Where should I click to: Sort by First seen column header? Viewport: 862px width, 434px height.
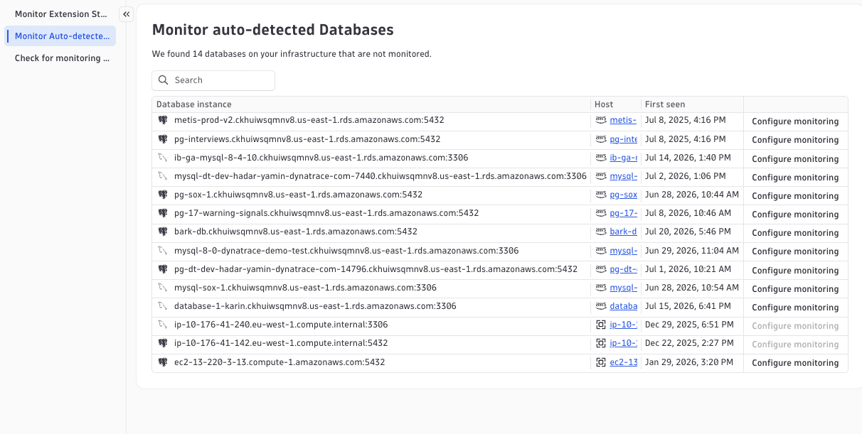tap(665, 104)
